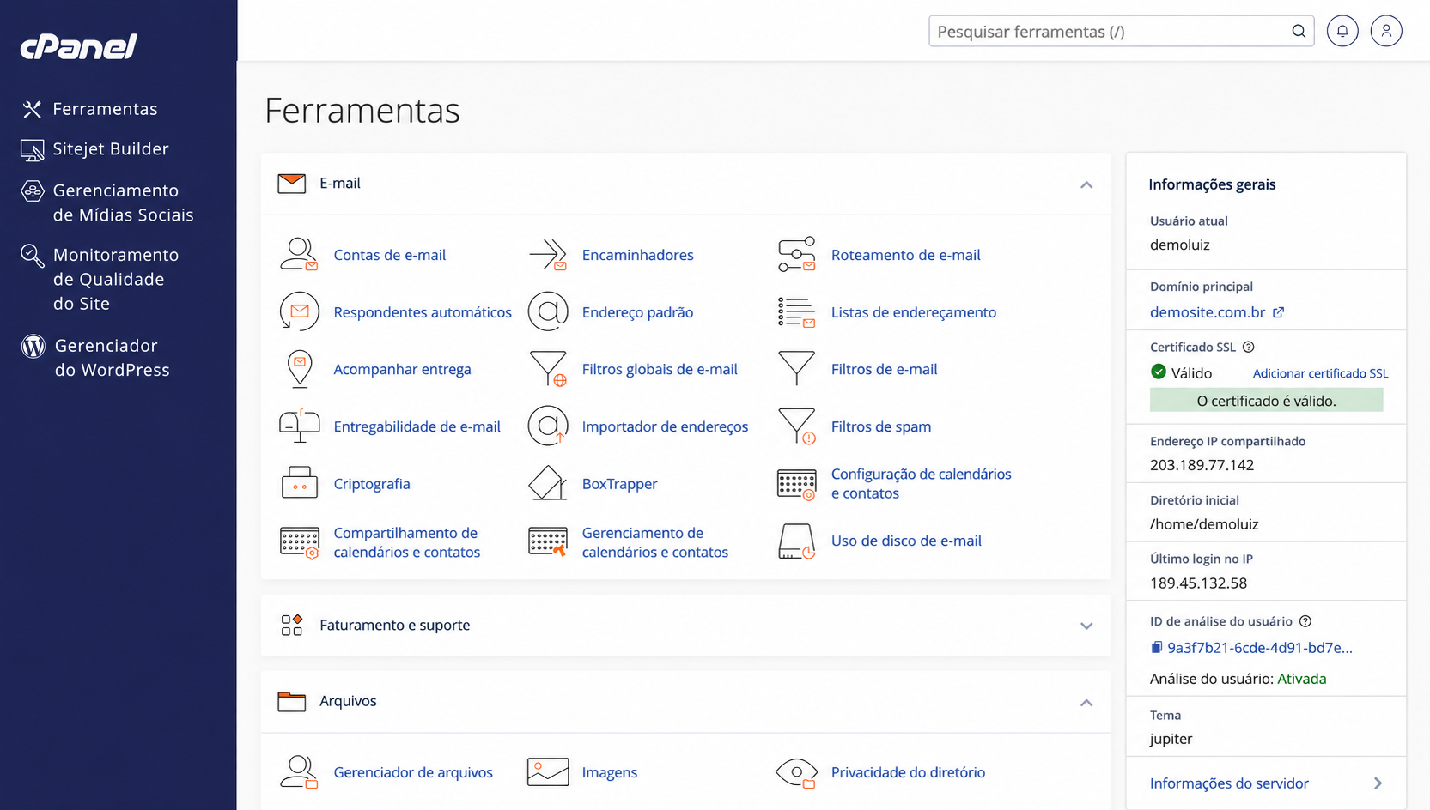The width and height of the screenshot is (1430, 810).
Task: Click the Filtros de e-mail funnel icon
Action: 797,369
